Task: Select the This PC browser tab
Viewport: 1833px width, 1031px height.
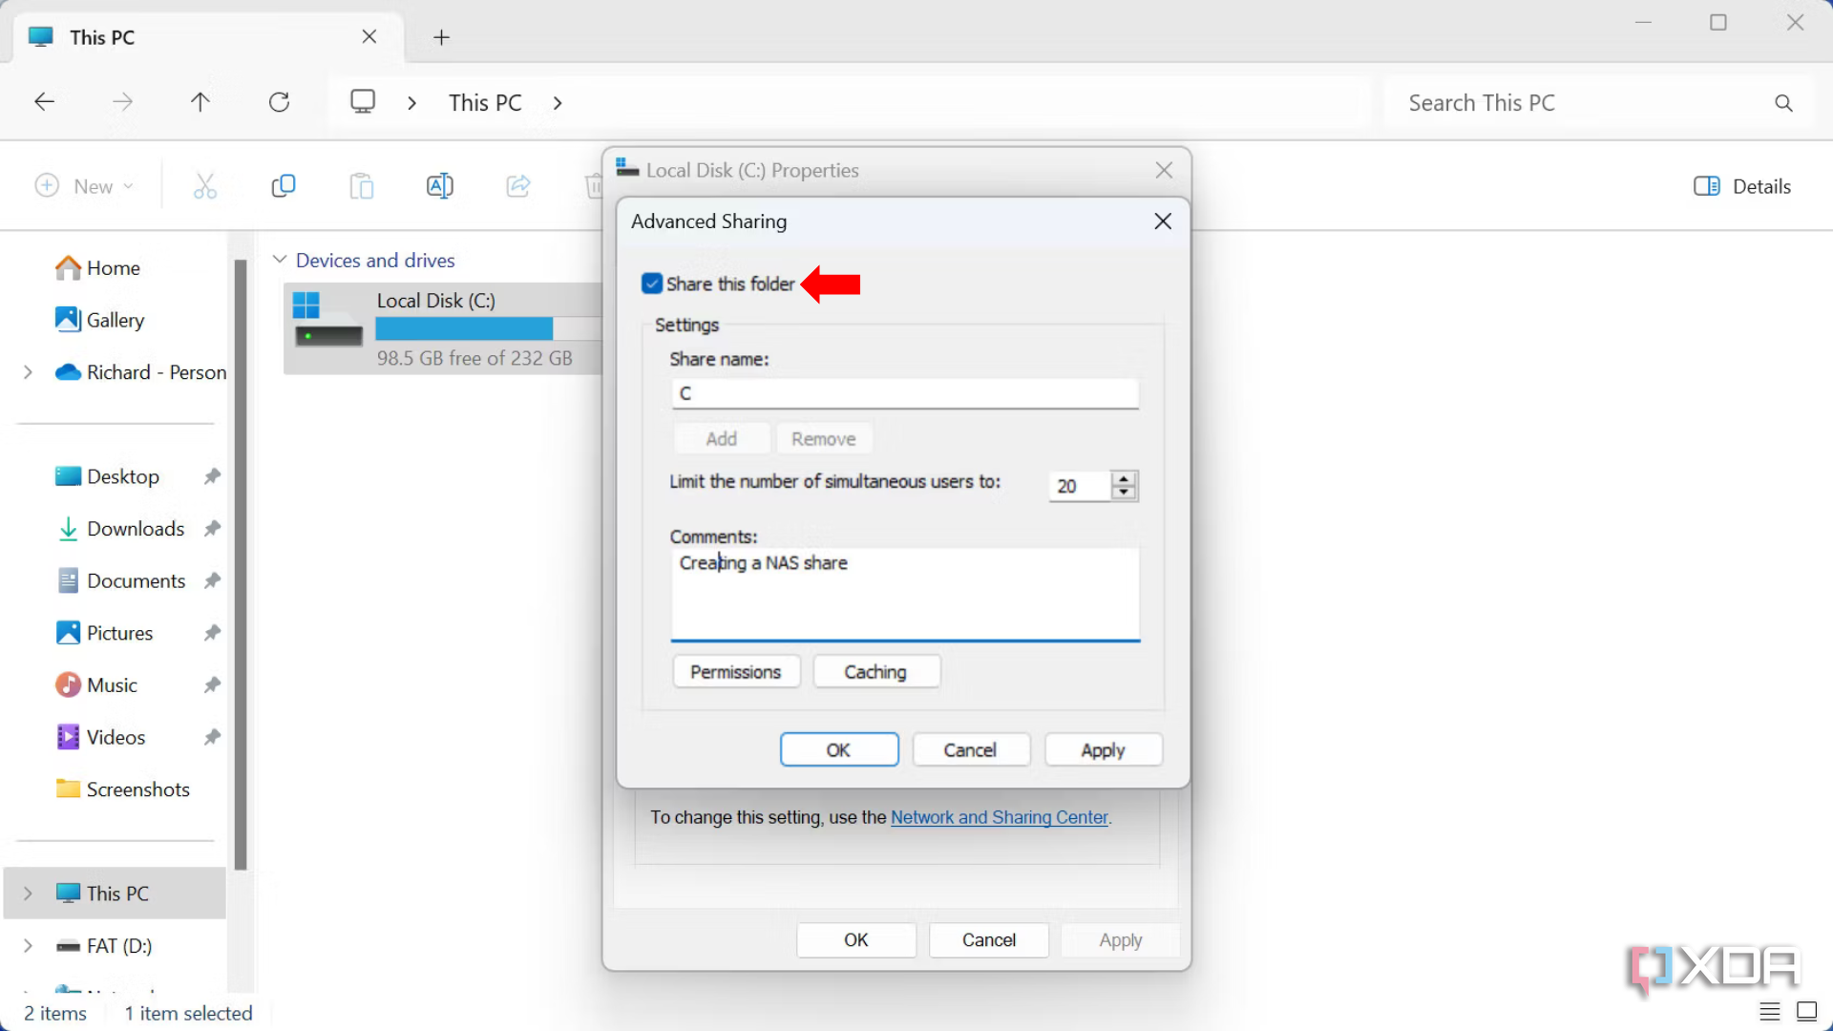Action: point(105,37)
